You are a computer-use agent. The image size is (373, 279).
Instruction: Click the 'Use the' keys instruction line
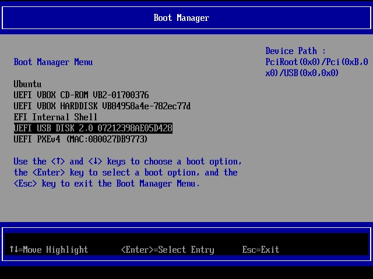pyautogui.click(x=128, y=162)
